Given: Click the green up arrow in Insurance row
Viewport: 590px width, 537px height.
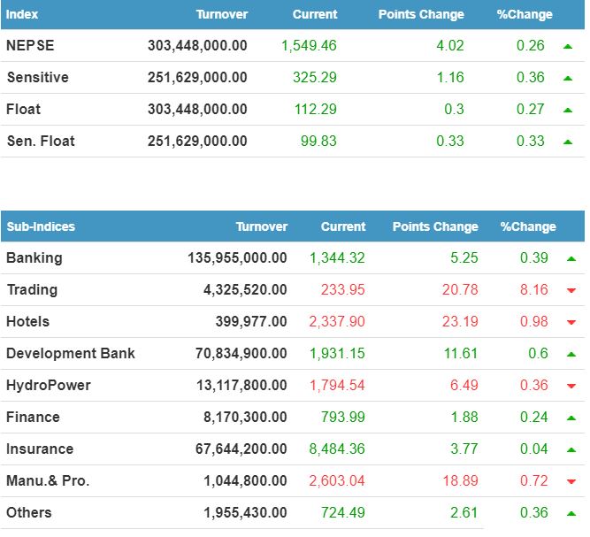Looking at the screenshot, I should click(571, 449).
